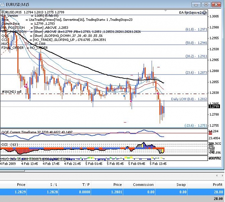Maximize the EURUSD,M15 chart window
The image size is (225, 202).
(206, 5)
